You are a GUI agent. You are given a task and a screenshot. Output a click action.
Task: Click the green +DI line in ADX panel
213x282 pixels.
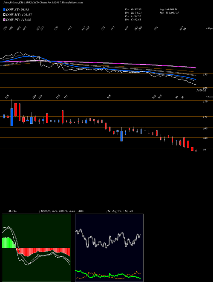pyautogui.click(x=108, y=275)
